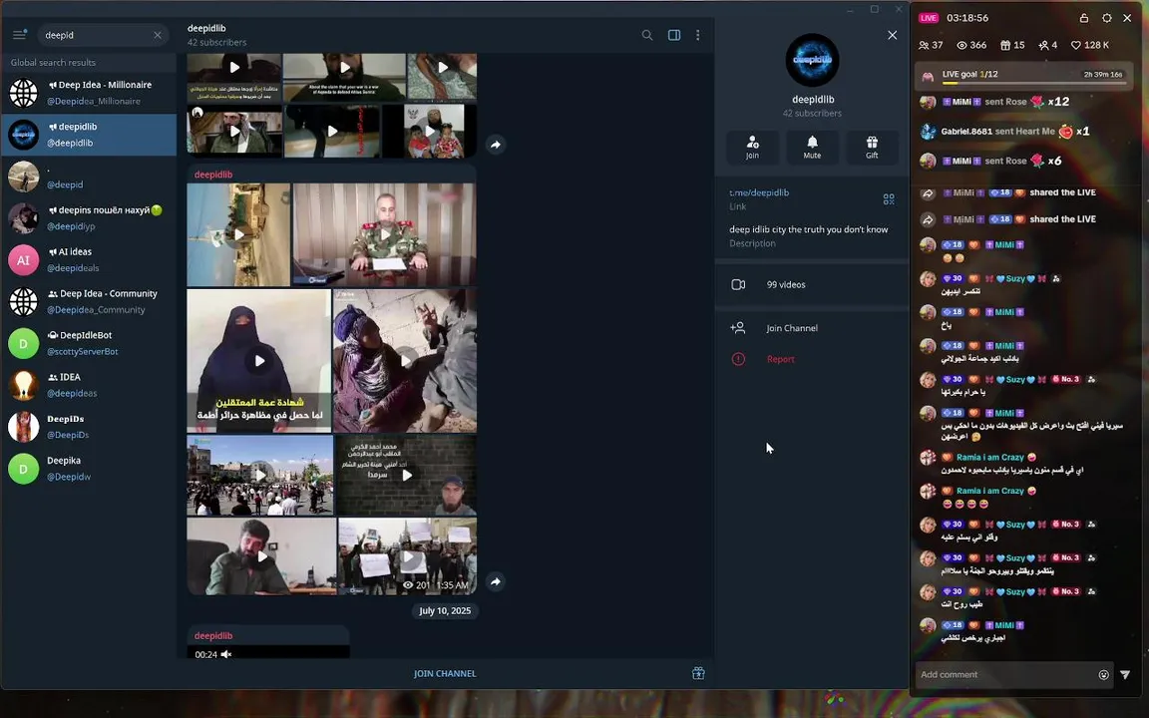Play the protesters holding signs video
Screen dimensions: 1149x718
click(407, 556)
